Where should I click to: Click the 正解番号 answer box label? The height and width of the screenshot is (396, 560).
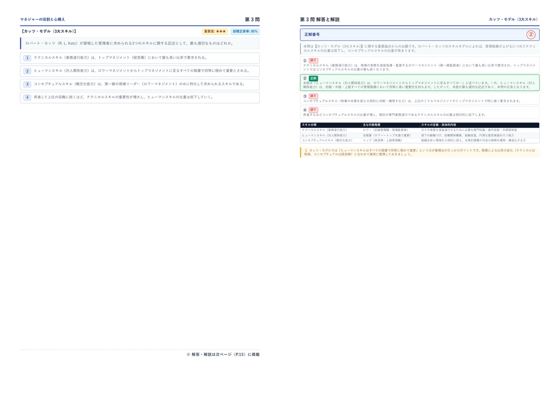[x=312, y=34]
